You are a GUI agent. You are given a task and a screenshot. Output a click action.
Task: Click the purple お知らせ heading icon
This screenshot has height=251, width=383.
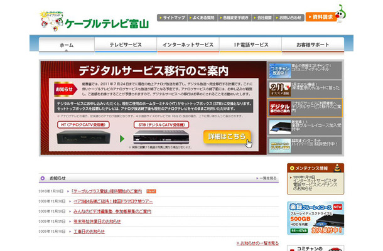click(43, 178)
